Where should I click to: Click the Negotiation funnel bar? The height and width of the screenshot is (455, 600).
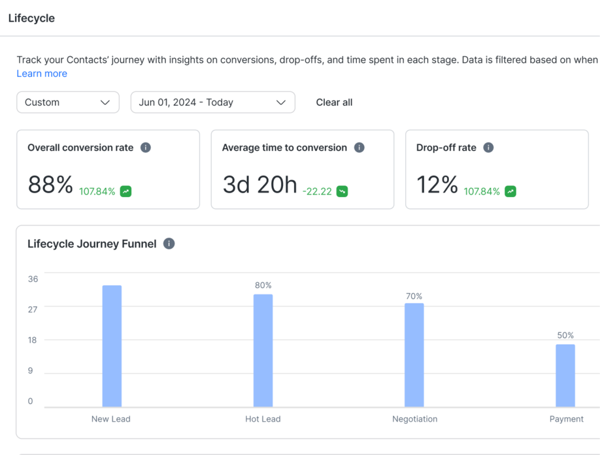click(414, 355)
